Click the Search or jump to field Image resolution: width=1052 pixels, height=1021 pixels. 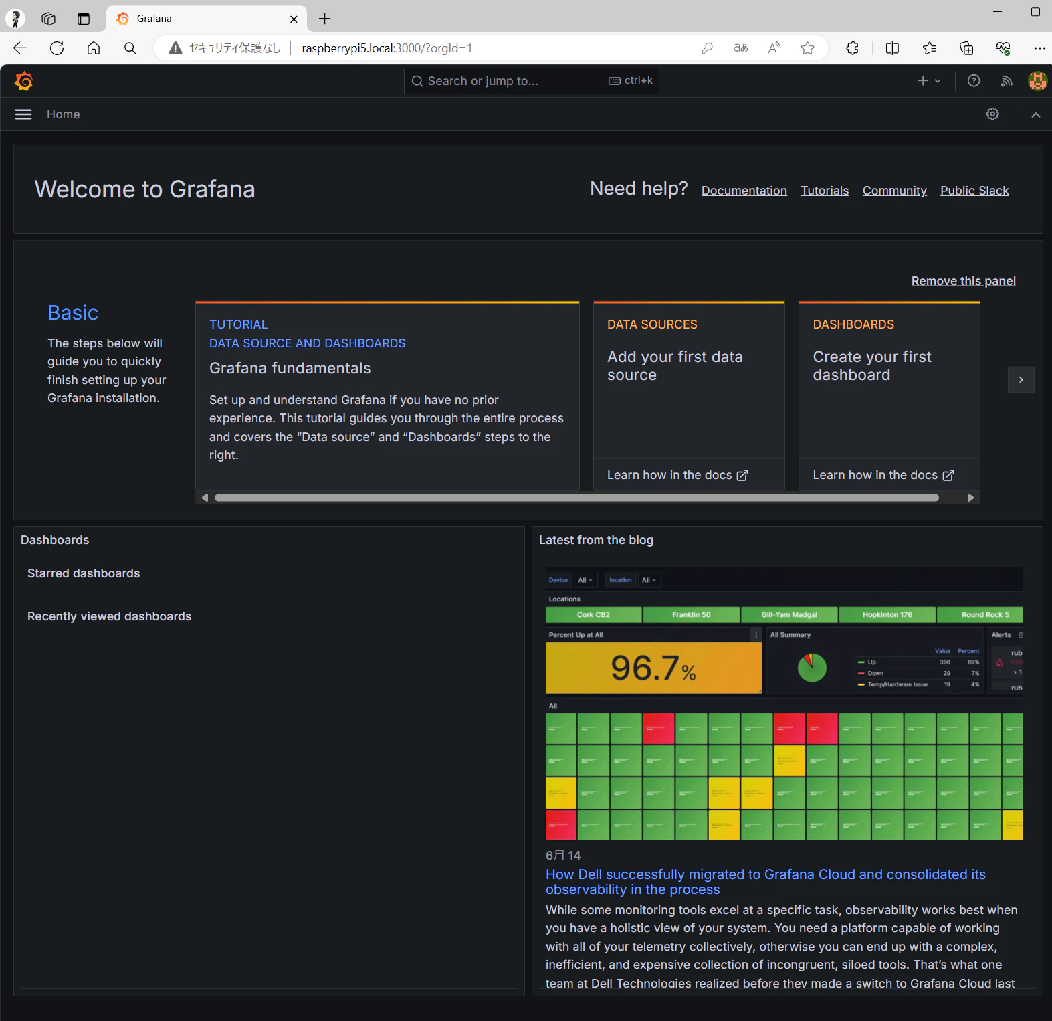(531, 81)
